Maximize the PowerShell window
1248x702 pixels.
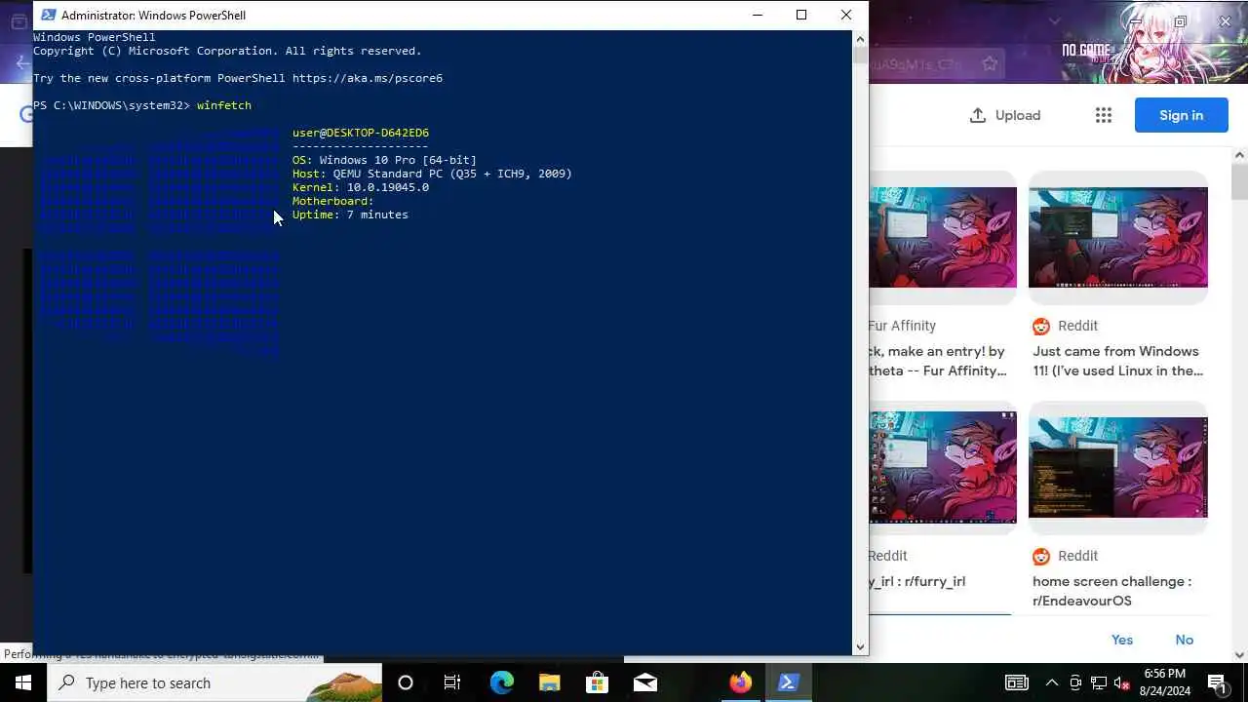801,15
